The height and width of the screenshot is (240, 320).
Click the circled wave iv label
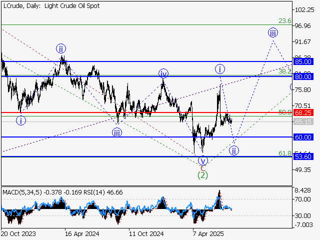[x=163, y=73]
